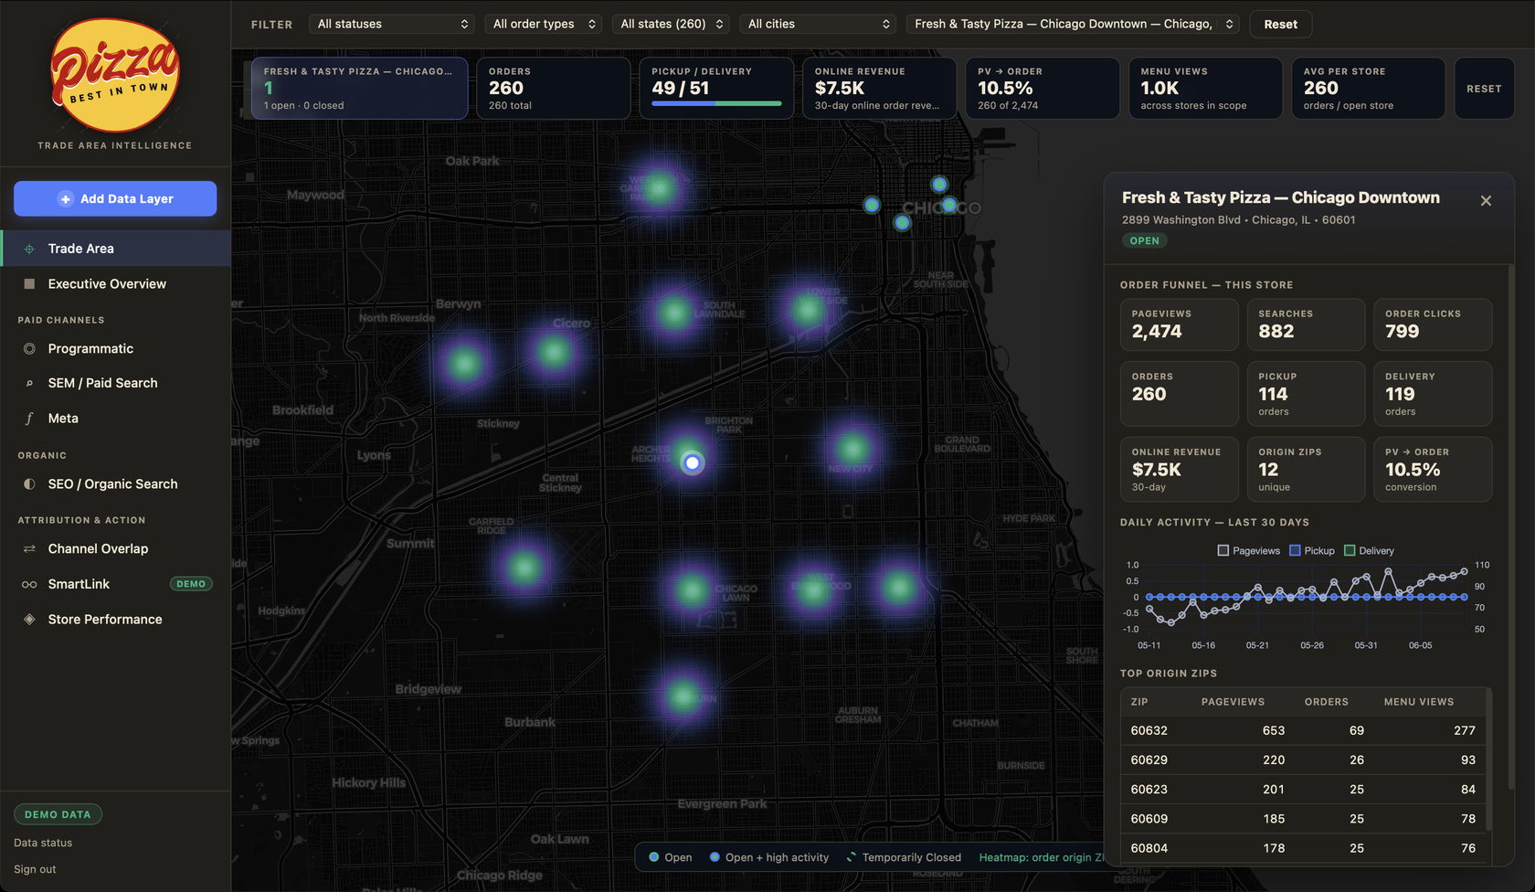The height and width of the screenshot is (892, 1535).
Task: Toggle Delivery series in chart legend
Action: tap(1369, 551)
